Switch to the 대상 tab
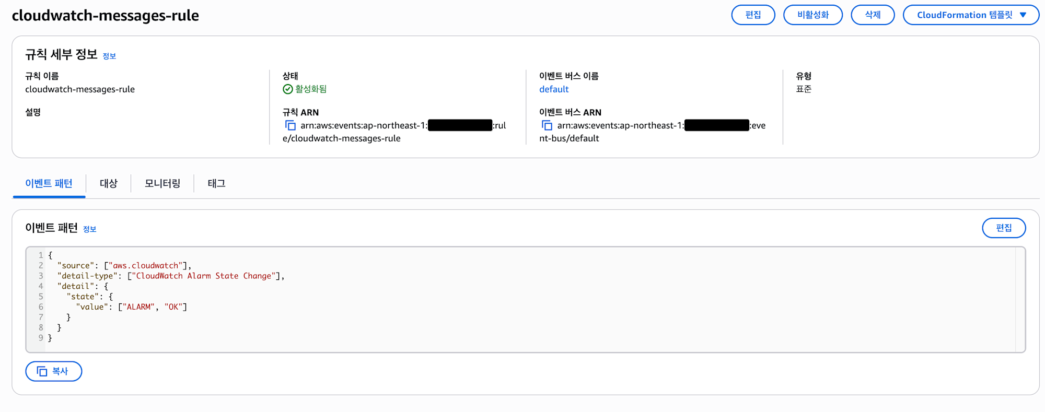Image resolution: width=1045 pixels, height=412 pixels. [109, 184]
